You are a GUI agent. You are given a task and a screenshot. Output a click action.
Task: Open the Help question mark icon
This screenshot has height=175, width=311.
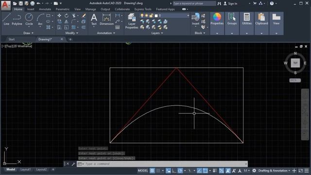coord(272,3)
